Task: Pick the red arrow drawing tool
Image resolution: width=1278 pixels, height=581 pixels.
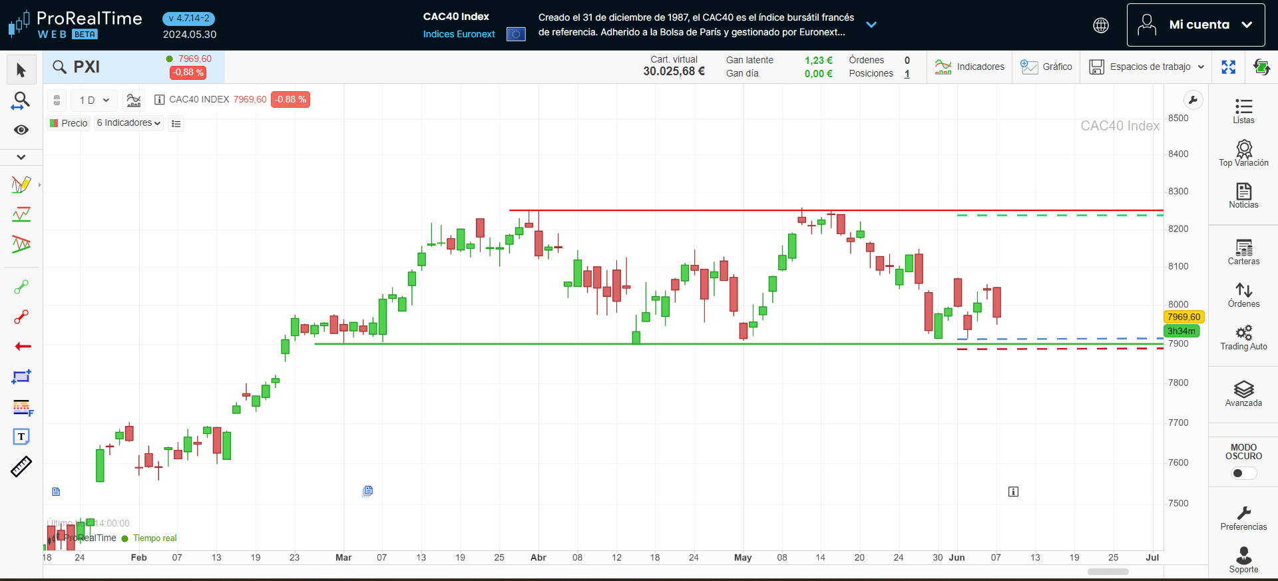Action: (x=22, y=347)
